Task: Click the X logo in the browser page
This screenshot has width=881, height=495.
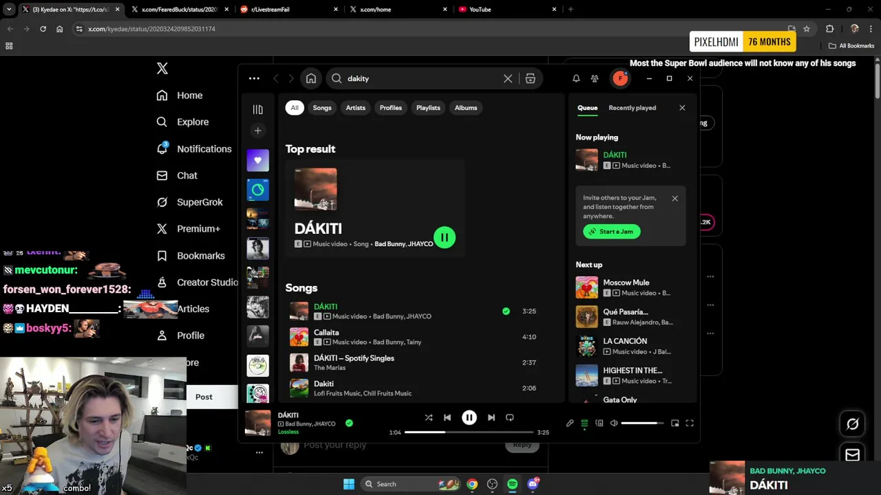Action: click(x=162, y=68)
